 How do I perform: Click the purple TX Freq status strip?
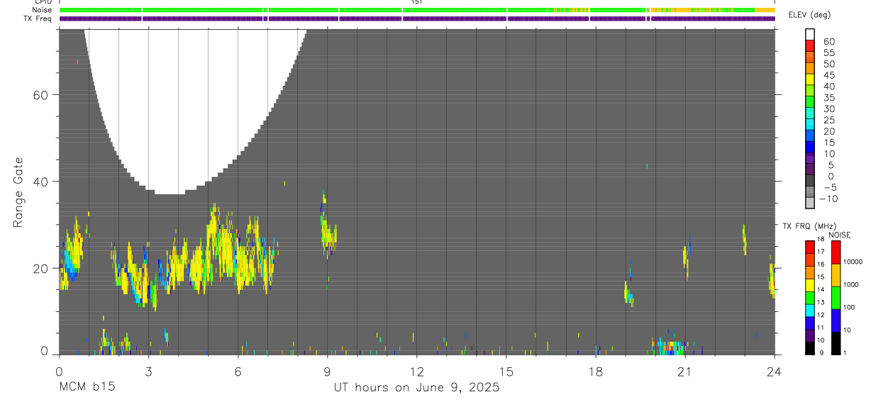pos(417,18)
